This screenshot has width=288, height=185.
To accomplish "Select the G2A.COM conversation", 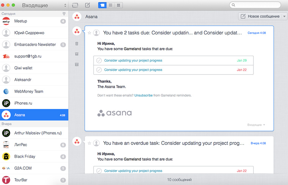I will 34,168.
